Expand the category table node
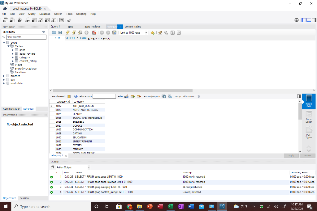The image size is (317, 211). (x=12, y=57)
